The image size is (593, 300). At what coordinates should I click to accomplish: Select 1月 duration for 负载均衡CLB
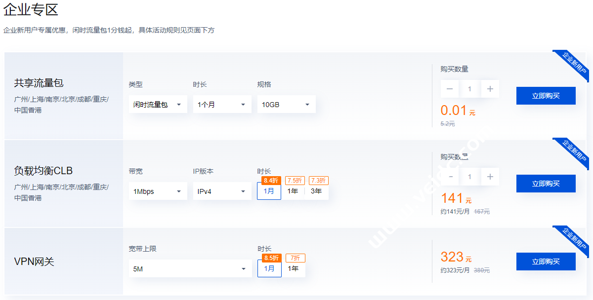pyautogui.click(x=269, y=191)
